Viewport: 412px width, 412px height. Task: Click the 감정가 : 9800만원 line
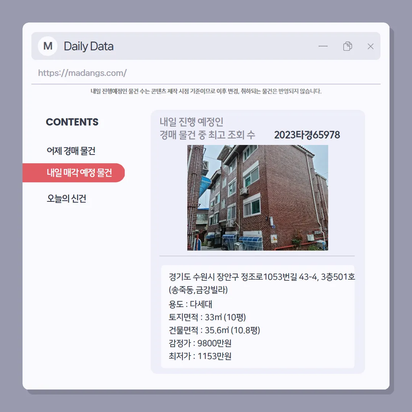click(x=200, y=343)
